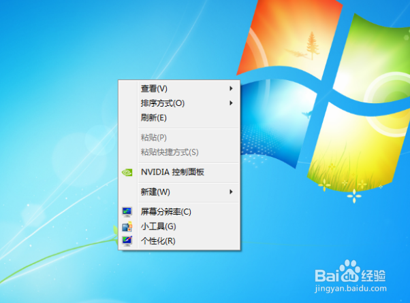Expand the arrow next to 排序方式(O)
This screenshot has width=410, height=303.
[x=231, y=103]
